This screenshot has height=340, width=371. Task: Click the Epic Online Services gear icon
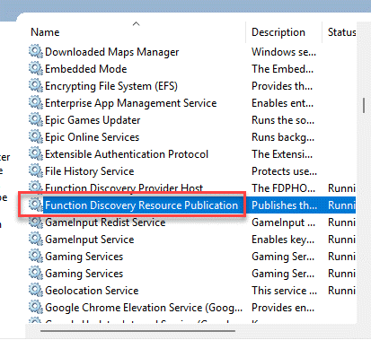tap(36, 136)
